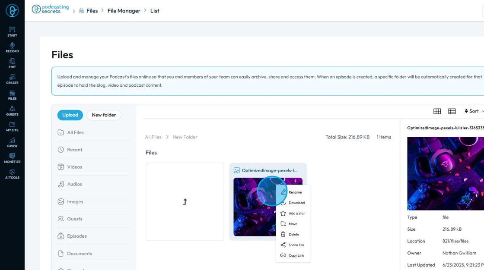Choose Add a star from the menu

(x=293, y=213)
